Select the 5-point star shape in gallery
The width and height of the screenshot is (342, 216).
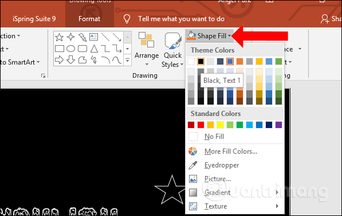(x=60, y=37)
